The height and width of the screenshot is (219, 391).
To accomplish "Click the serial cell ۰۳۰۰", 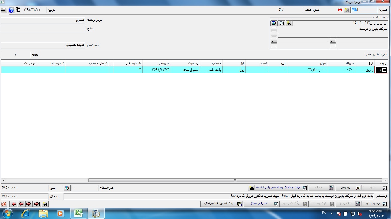I will [341, 70].
